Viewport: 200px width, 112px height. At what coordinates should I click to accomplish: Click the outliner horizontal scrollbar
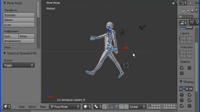click(x=186, y=16)
